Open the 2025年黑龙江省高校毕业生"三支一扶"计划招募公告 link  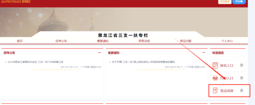click(35, 62)
